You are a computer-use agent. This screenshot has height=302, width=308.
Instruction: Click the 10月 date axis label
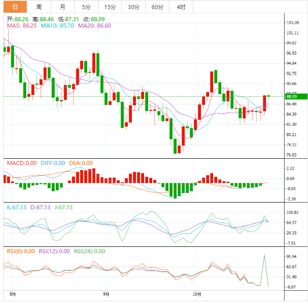(x=196, y=294)
